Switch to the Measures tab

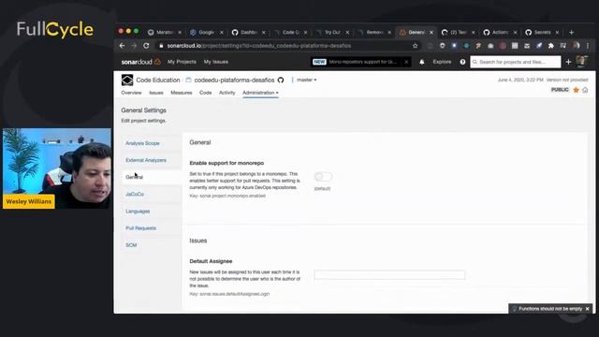[x=181, y=93]
